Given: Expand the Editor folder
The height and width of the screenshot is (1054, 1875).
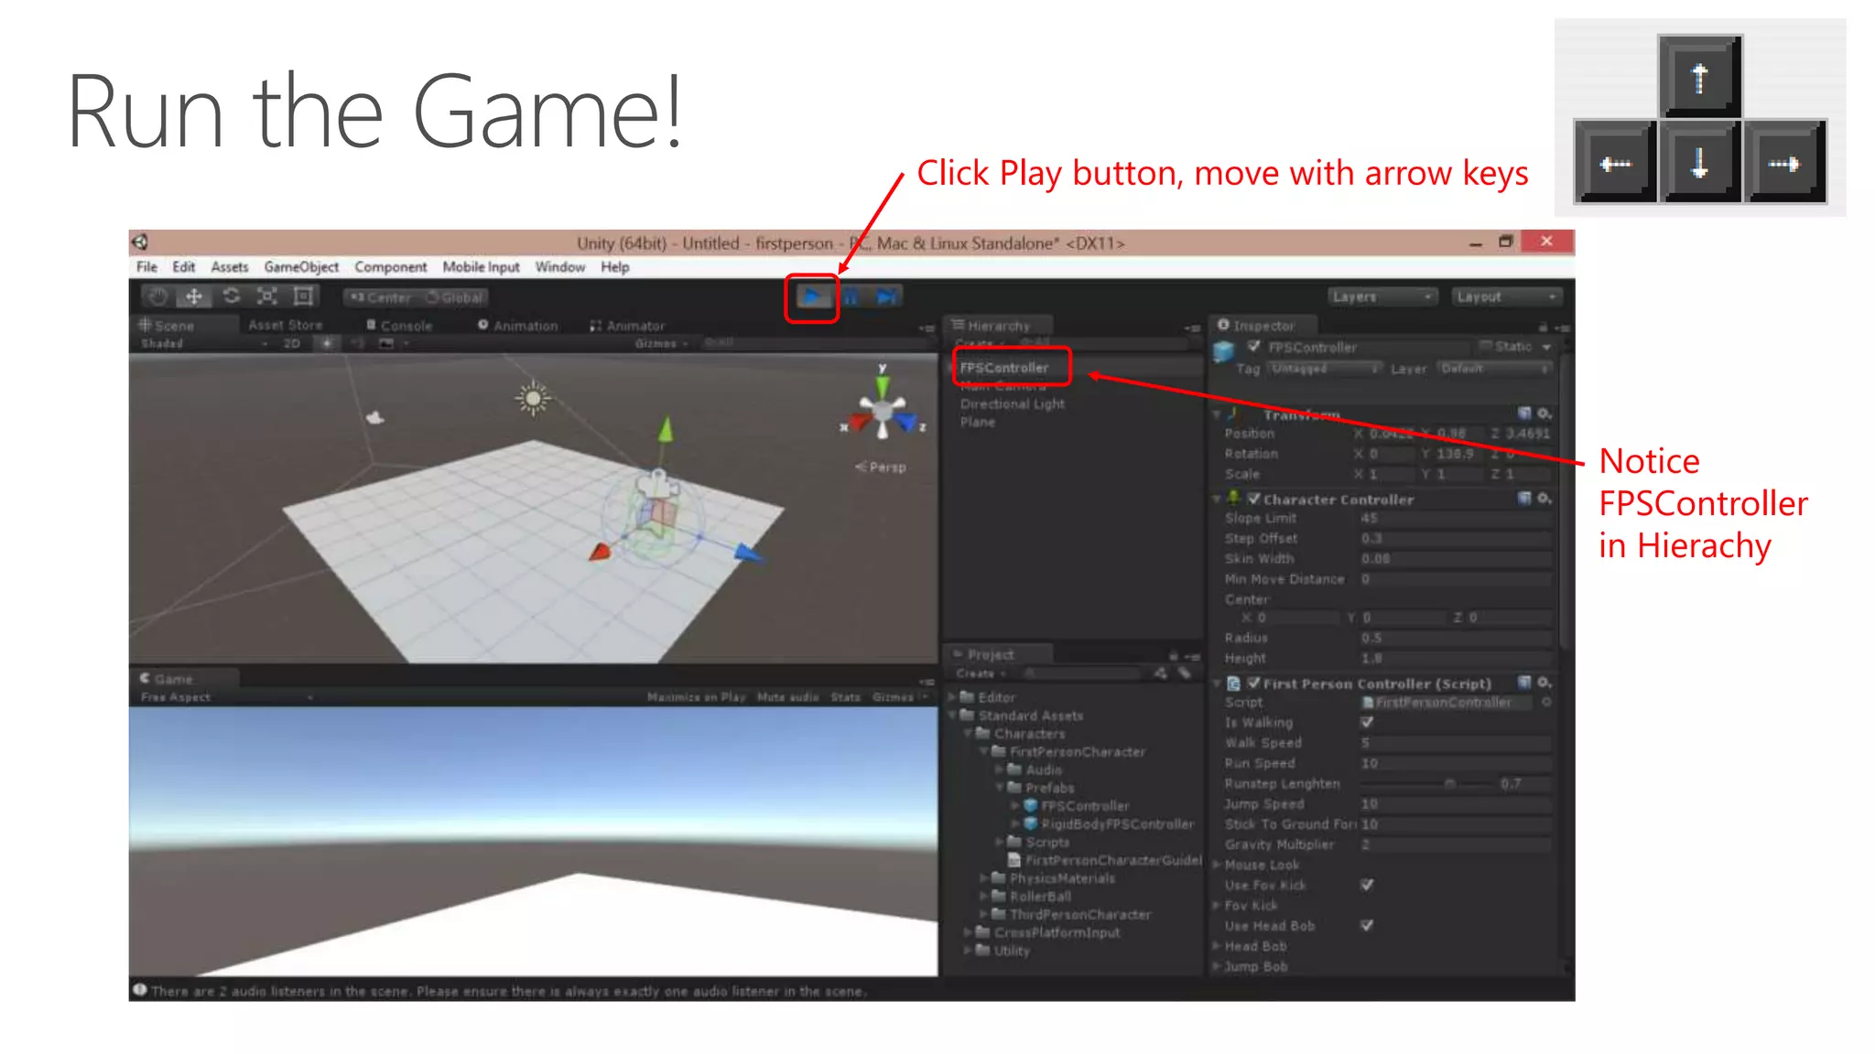Looking at the screenshot, I should (952, 697).
